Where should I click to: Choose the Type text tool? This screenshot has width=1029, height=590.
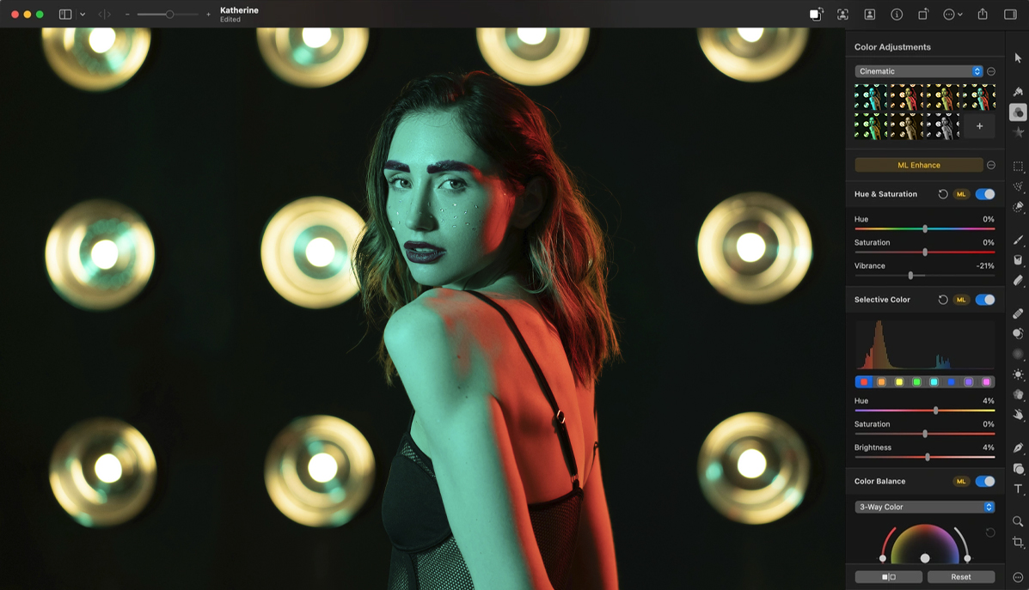(1018, 490)
